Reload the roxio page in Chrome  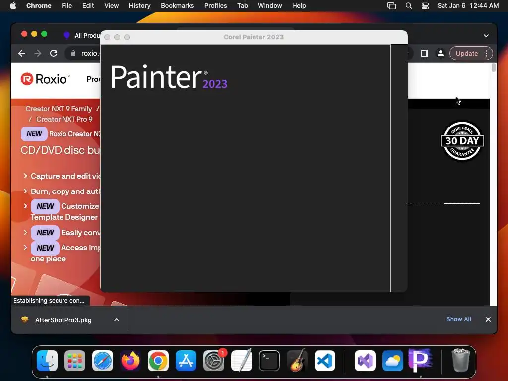tap(54, 53)
